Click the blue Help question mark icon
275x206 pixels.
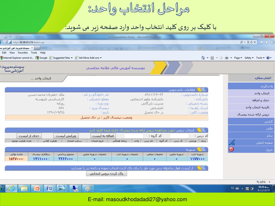[268, 58]
